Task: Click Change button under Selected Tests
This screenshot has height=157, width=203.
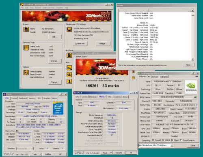Action: [x=55, y=61]
